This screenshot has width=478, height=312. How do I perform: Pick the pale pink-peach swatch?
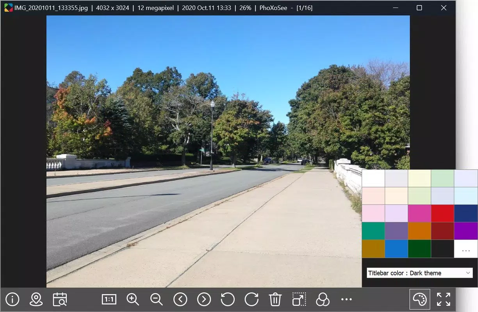click(x=373, y=196)
